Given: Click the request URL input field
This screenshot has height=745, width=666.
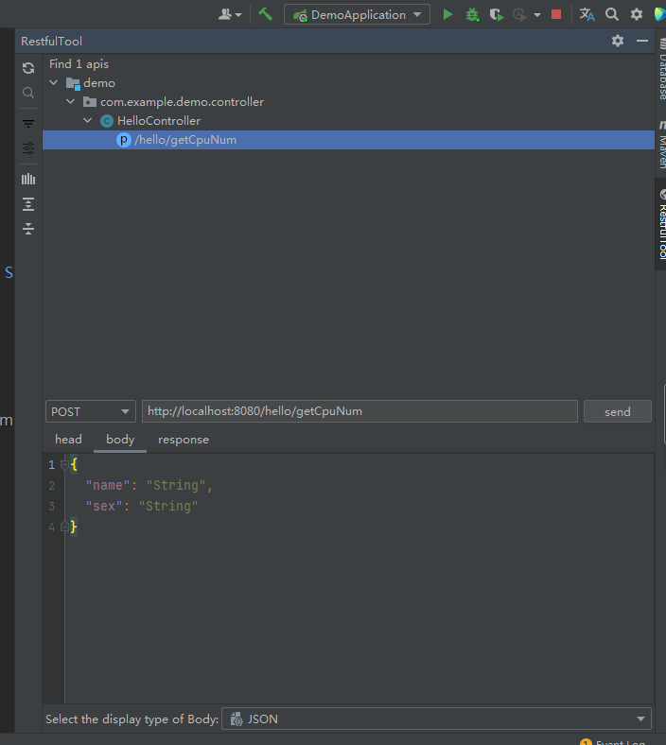Looking at the screenshot, I should tap(359, 411).
